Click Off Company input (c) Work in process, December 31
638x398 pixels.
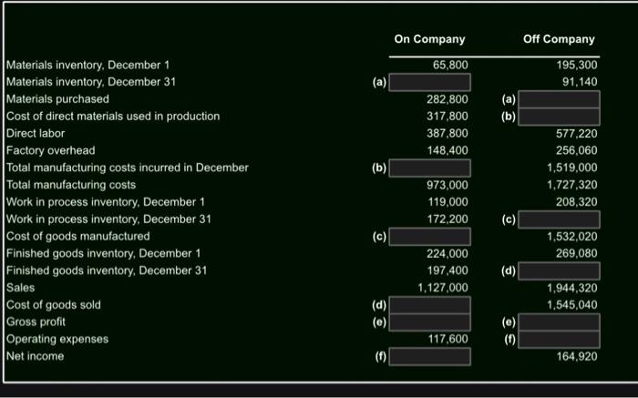click(559, 219)
